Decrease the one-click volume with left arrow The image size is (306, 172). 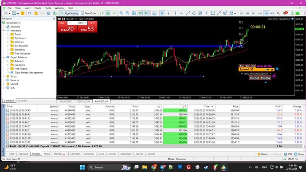[69, 23]
